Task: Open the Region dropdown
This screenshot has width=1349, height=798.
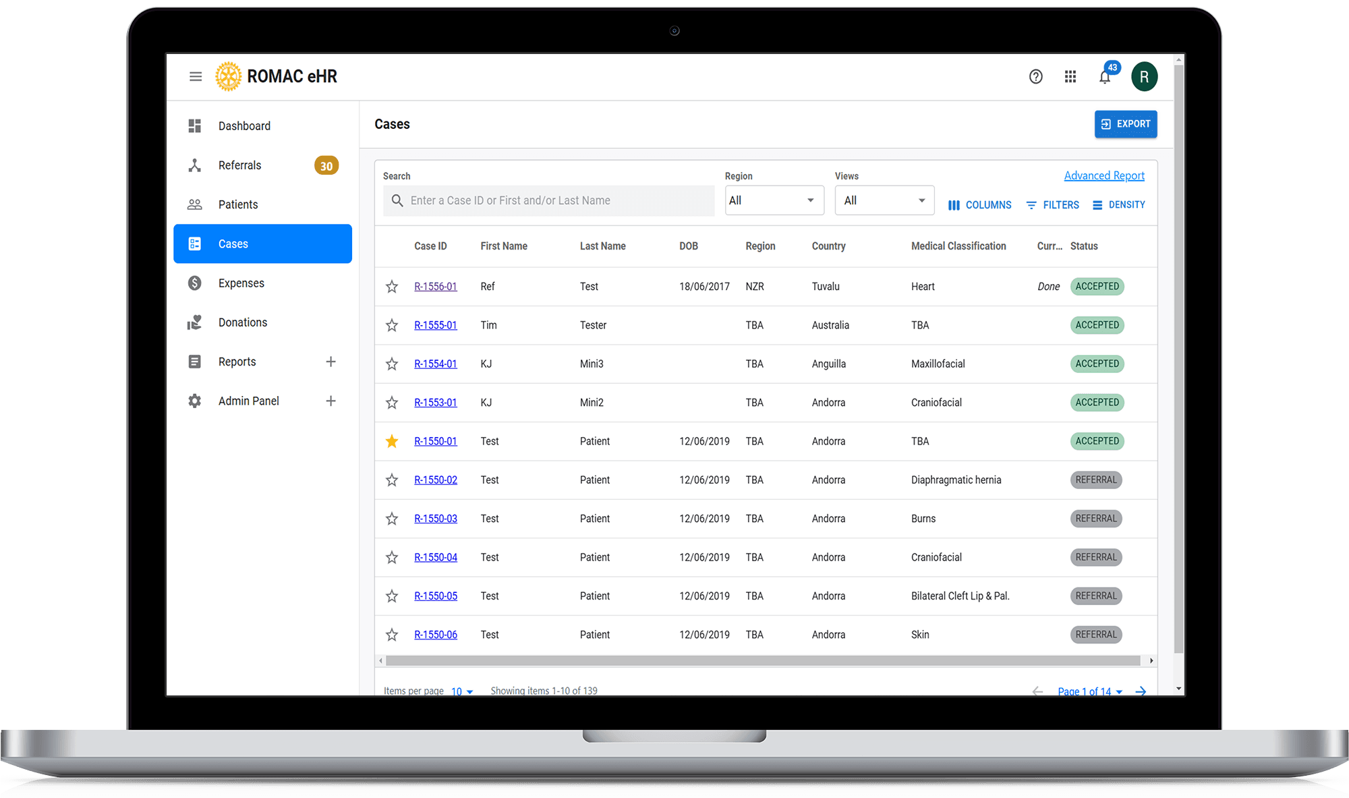Action: pos(774,200)
